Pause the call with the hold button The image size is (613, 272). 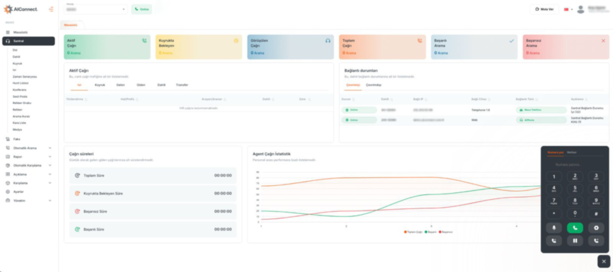click(x=575, y=241)
